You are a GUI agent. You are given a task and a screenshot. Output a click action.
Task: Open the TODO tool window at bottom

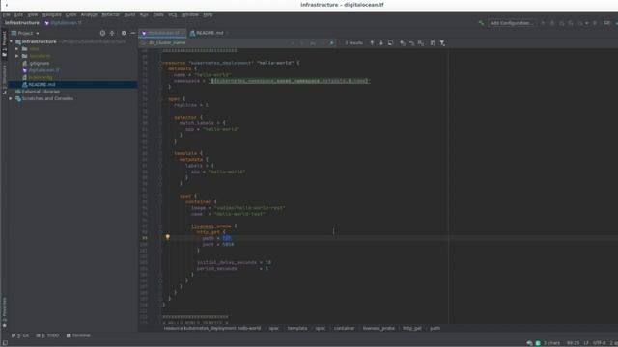point(47,335)
